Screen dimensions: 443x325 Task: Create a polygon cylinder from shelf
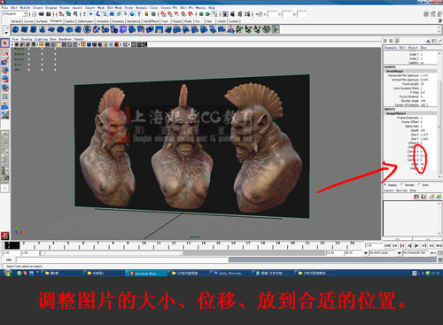click(34, 29)
